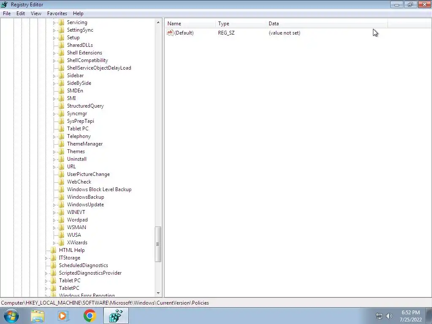Image resolution: width=432 pixels, height=324 pixels.
Task: Click the REG_SZ type cell
Action: coord(226,33)
